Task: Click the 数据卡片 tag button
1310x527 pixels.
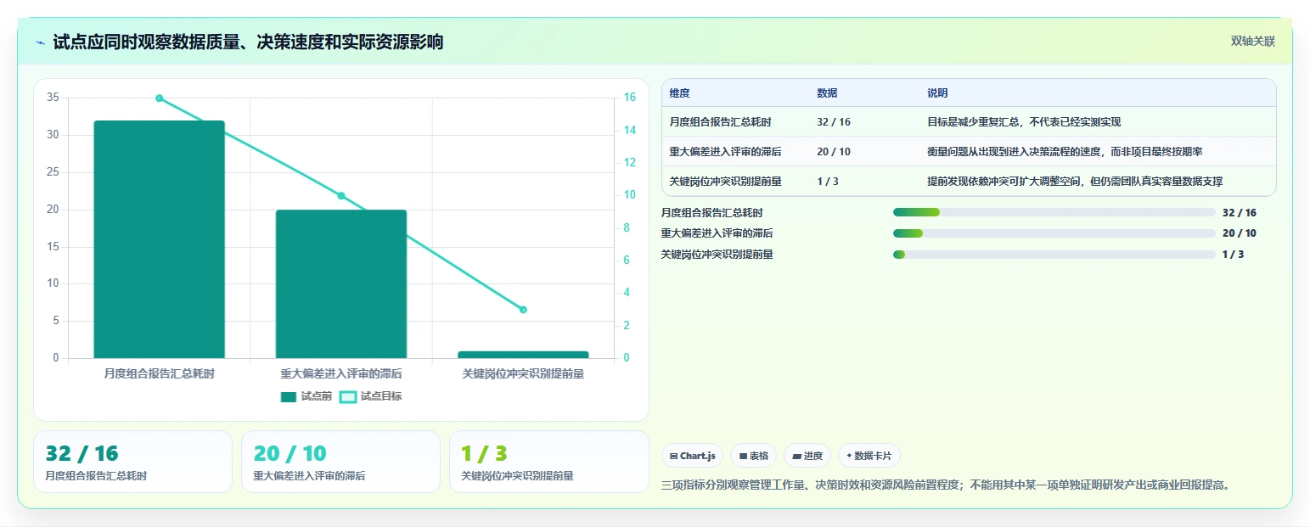Action: (869, 456)
